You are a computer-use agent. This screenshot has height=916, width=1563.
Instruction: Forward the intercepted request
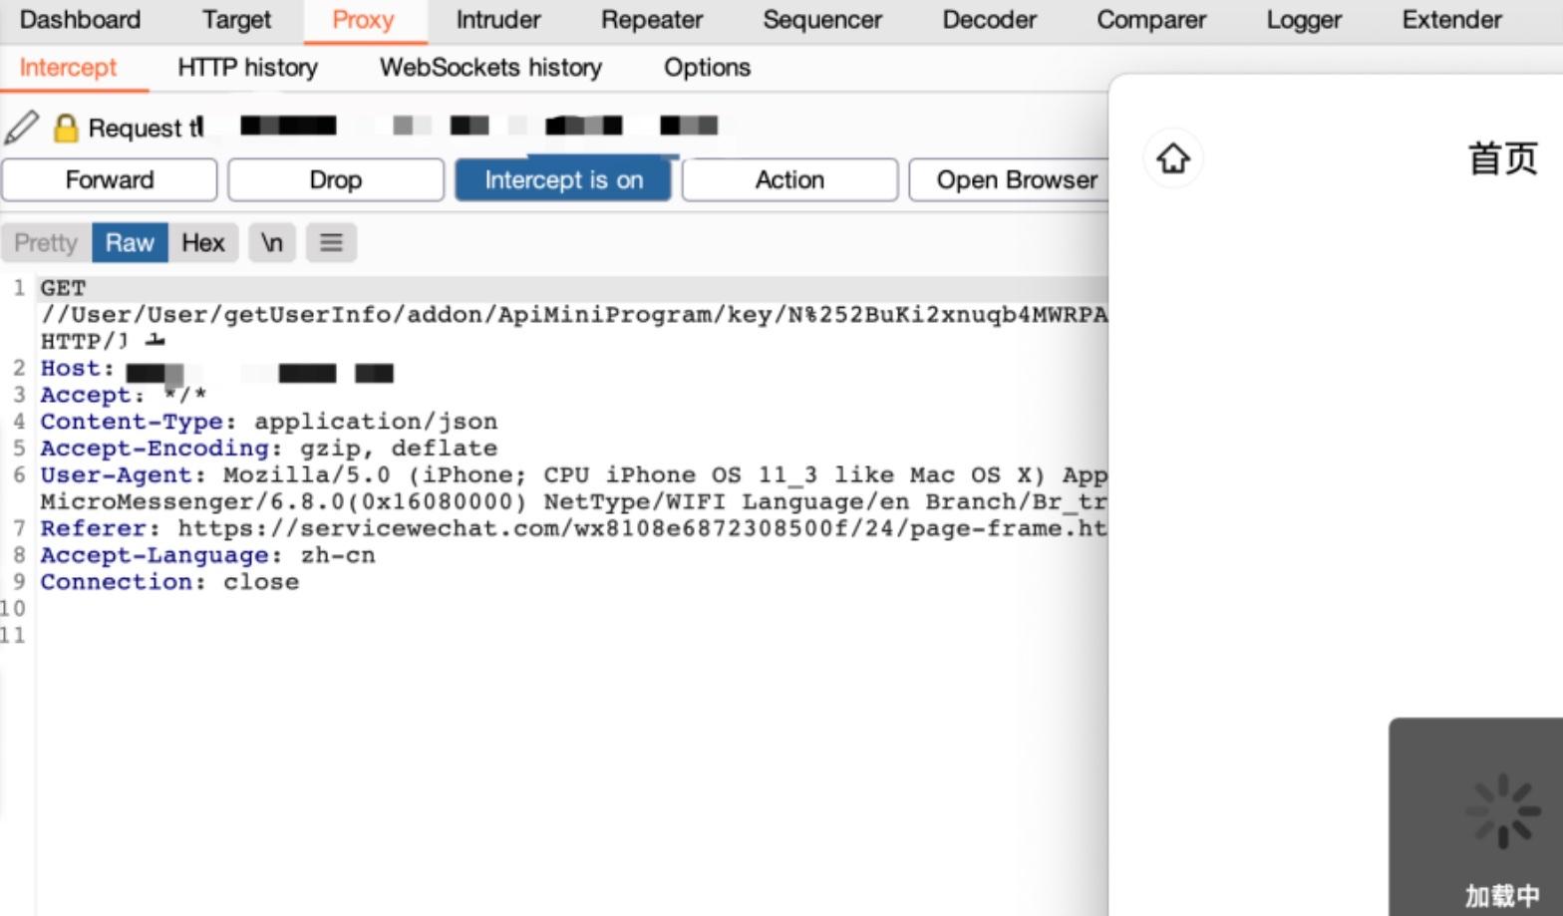pyautogui.click(x=110, y=180)
